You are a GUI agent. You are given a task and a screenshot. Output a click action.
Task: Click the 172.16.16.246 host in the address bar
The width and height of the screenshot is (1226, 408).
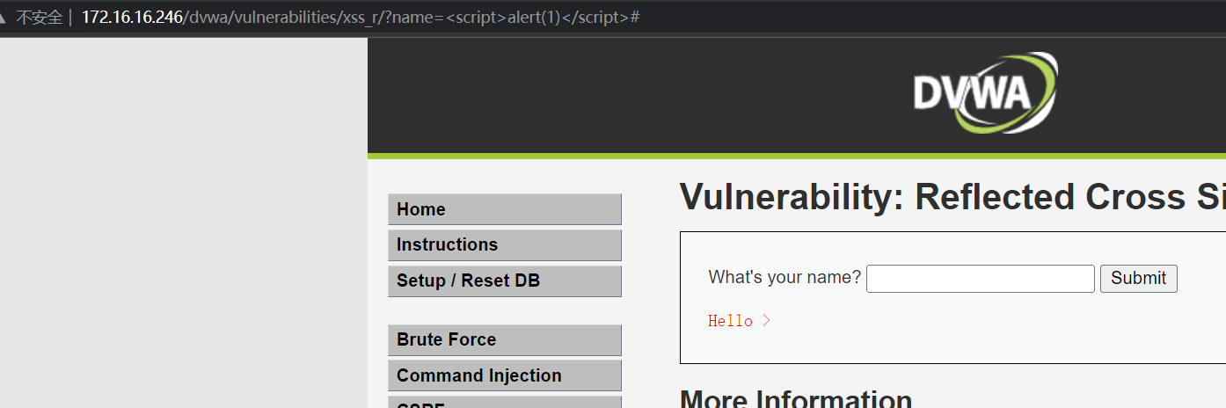click(x=132, y=18)
